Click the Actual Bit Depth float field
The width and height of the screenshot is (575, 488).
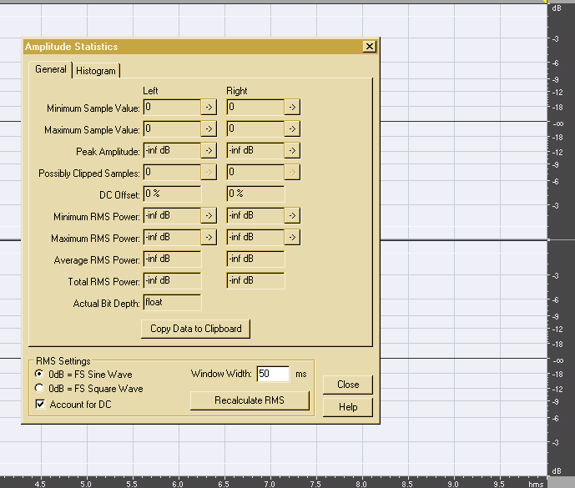pos(172,303)
